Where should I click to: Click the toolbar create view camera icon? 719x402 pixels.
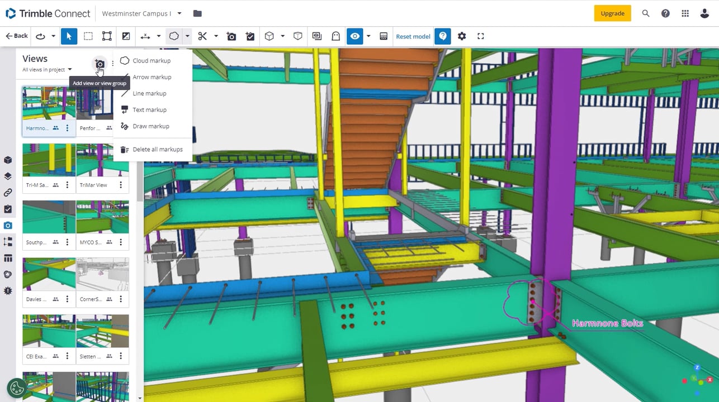pyautogui.click(x=231, y=36)
